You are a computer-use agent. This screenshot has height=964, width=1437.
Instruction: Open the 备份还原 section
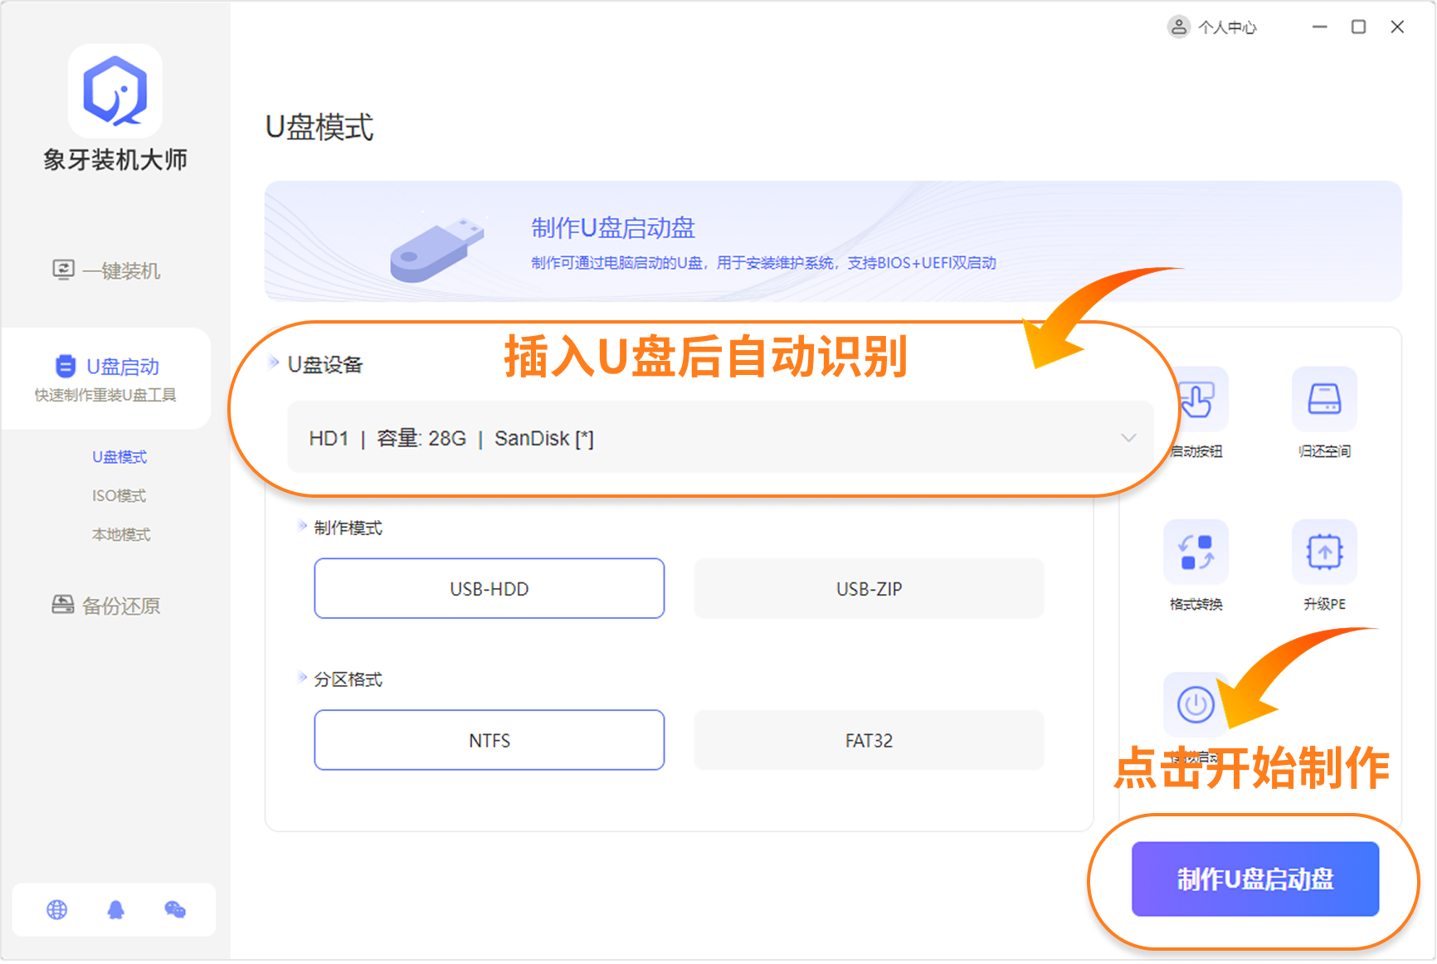point(106,606)
